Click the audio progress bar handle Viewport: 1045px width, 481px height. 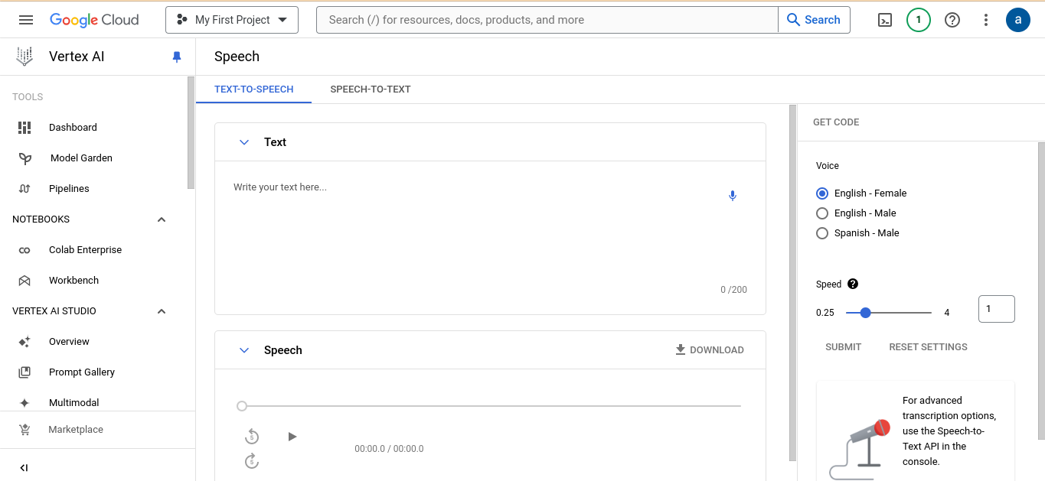tap(242, 406)
